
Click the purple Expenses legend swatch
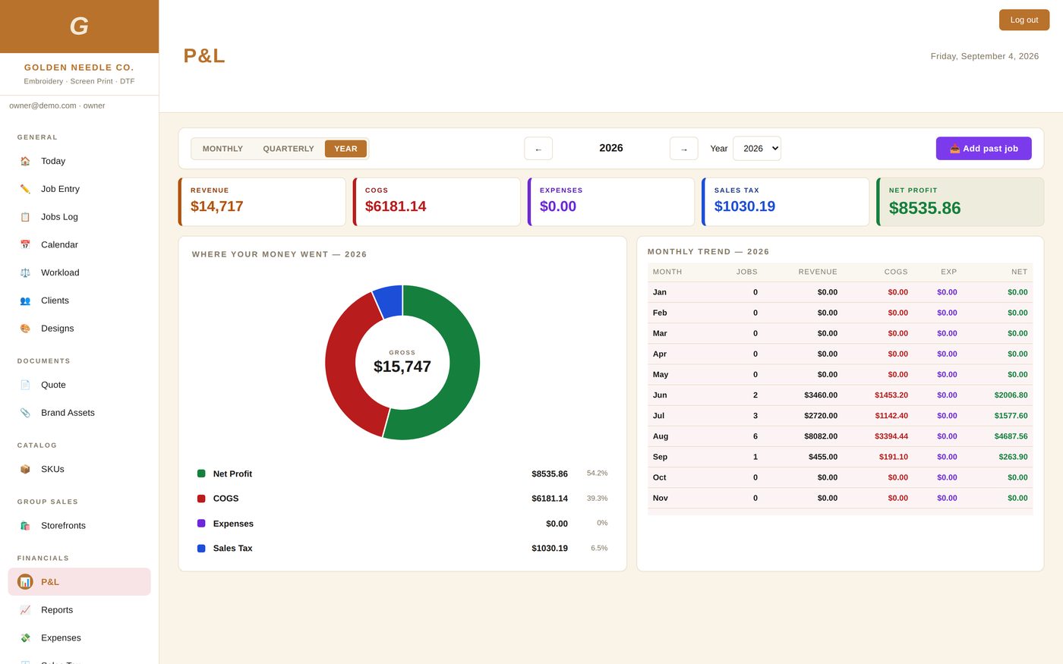(x=201, y=524)
